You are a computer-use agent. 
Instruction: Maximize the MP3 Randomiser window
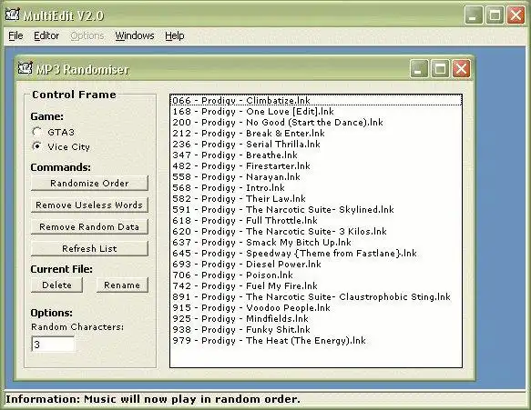pos(440,69)
